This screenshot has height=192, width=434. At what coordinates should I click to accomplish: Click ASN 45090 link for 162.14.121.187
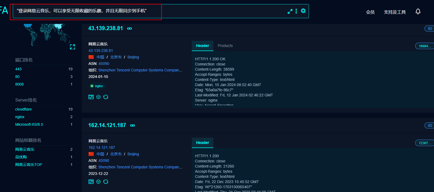pyautogui.click(x=104, y=160)
